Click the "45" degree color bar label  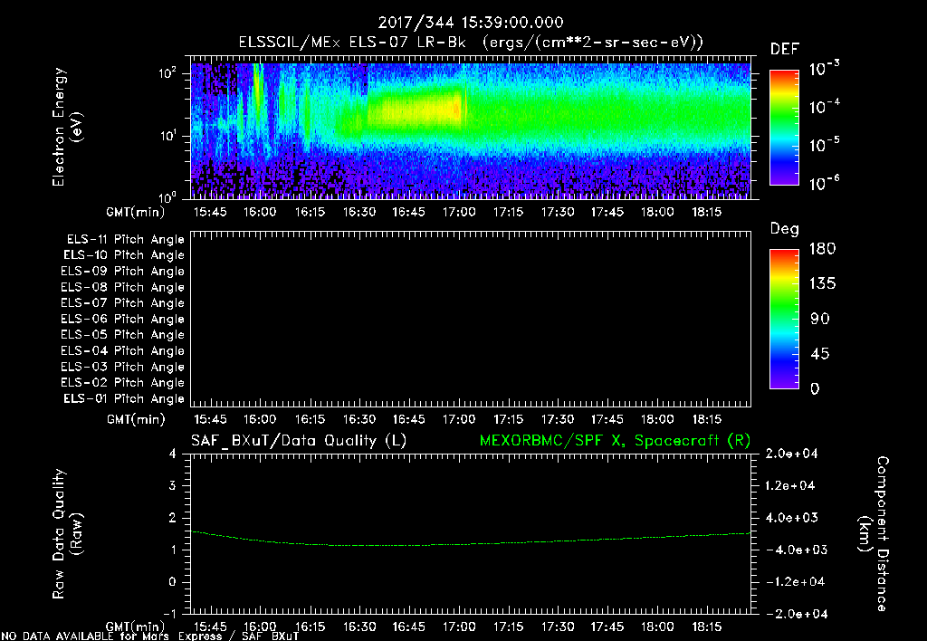(820, 354)
